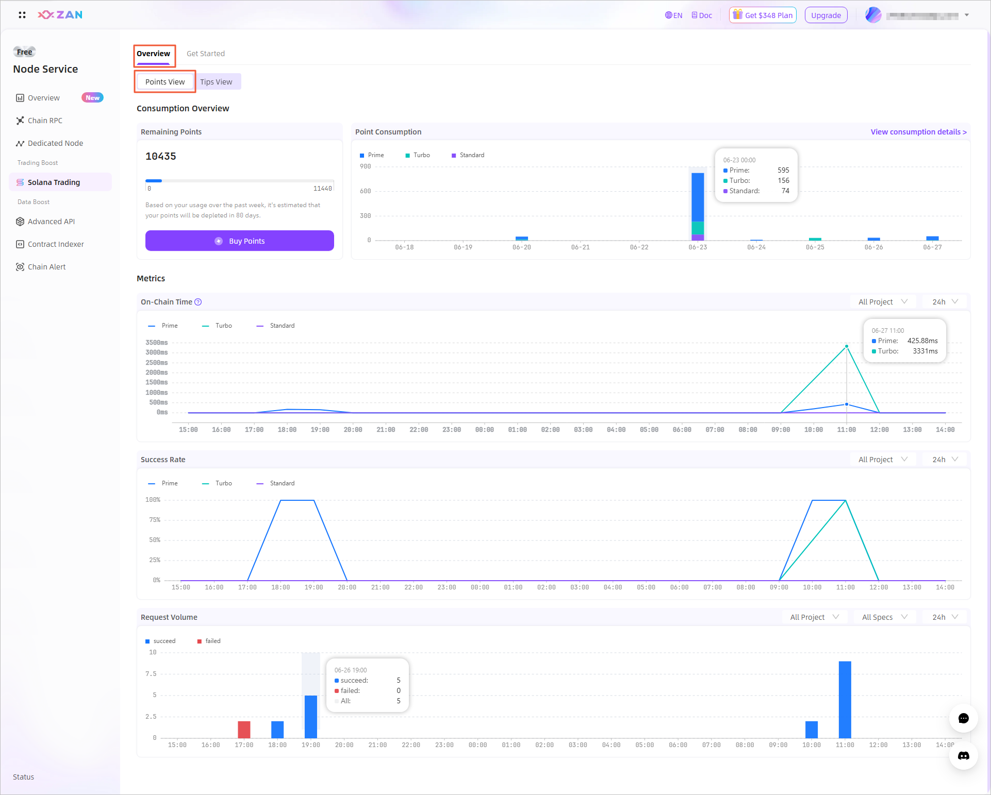Toggle Standard legend in Success Rate
Screen dimensions: 991x795
coord(276,483)
